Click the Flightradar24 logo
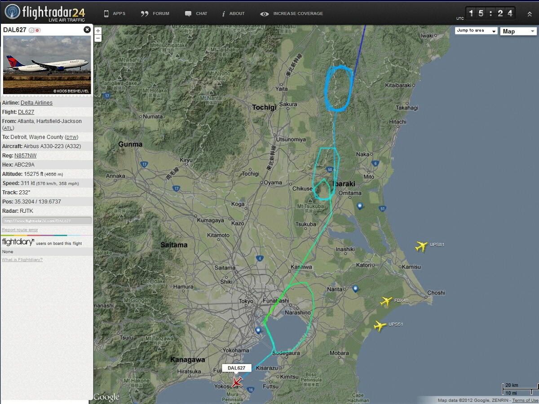This screenshot has height=404, width=539. click(44, 13)
